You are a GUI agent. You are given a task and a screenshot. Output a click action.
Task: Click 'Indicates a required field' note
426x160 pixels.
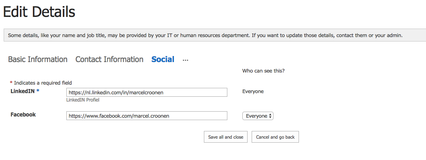tap(43, 83)
